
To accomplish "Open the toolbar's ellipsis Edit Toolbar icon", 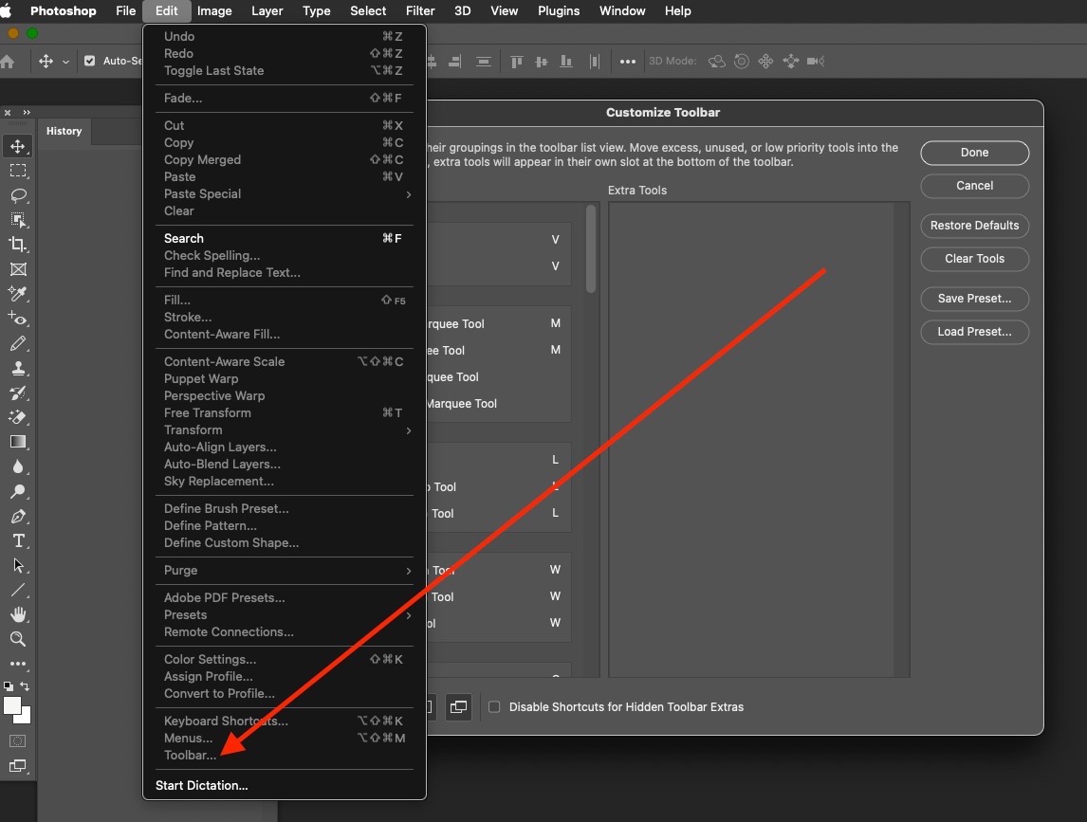I will coord(17,664).
